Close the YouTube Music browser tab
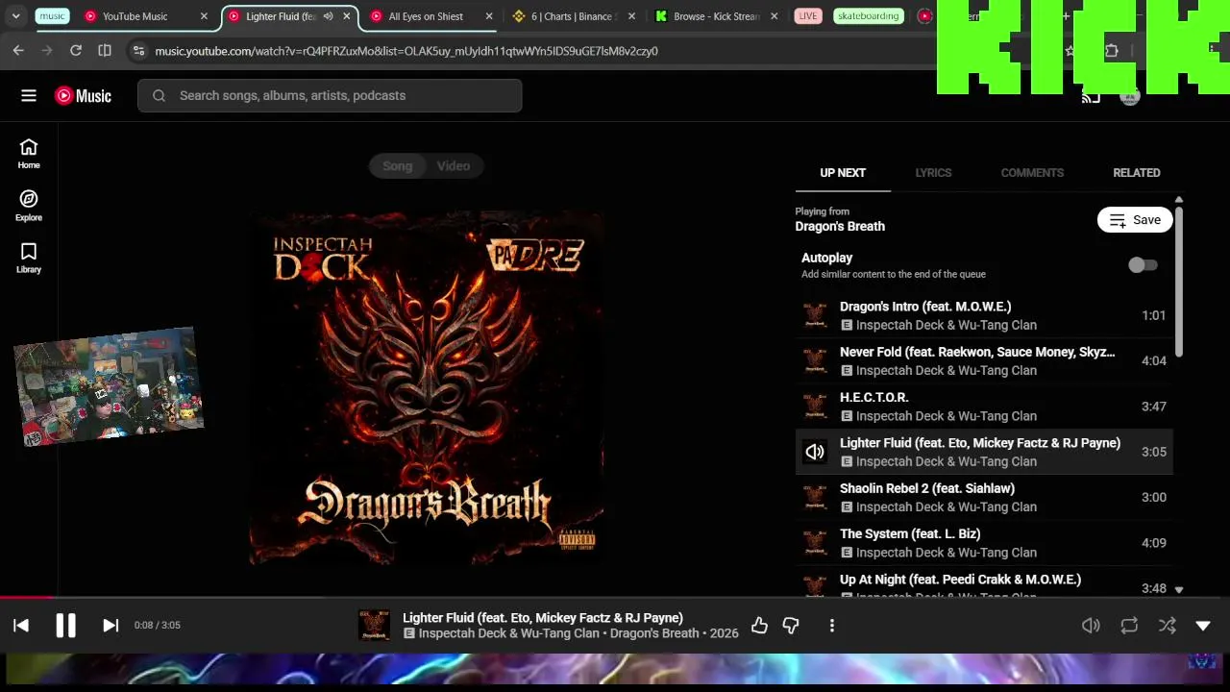Viewport: 1230px width, 692px height. pyautogui.click(x=204, y=16)
